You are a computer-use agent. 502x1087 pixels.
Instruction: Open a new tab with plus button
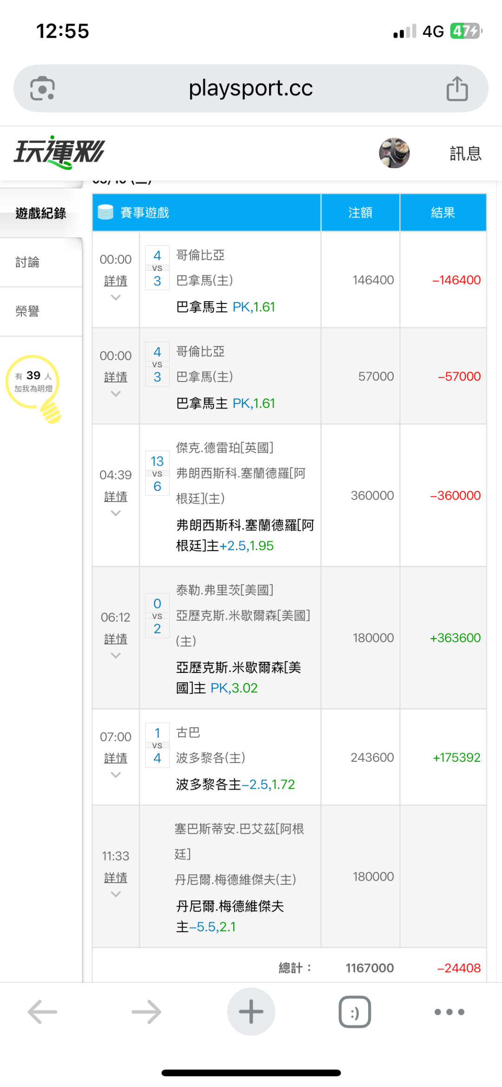click(x=251, y=1012)
